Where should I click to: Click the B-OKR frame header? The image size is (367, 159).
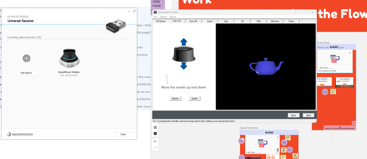[x=269, y=132]
